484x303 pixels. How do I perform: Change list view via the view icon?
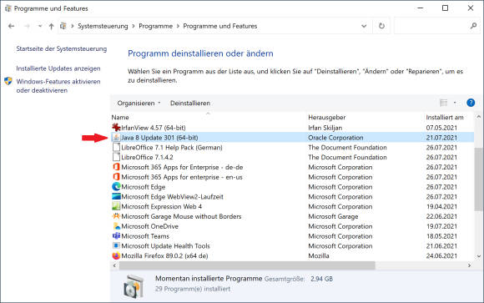click(x=444, y=103)
